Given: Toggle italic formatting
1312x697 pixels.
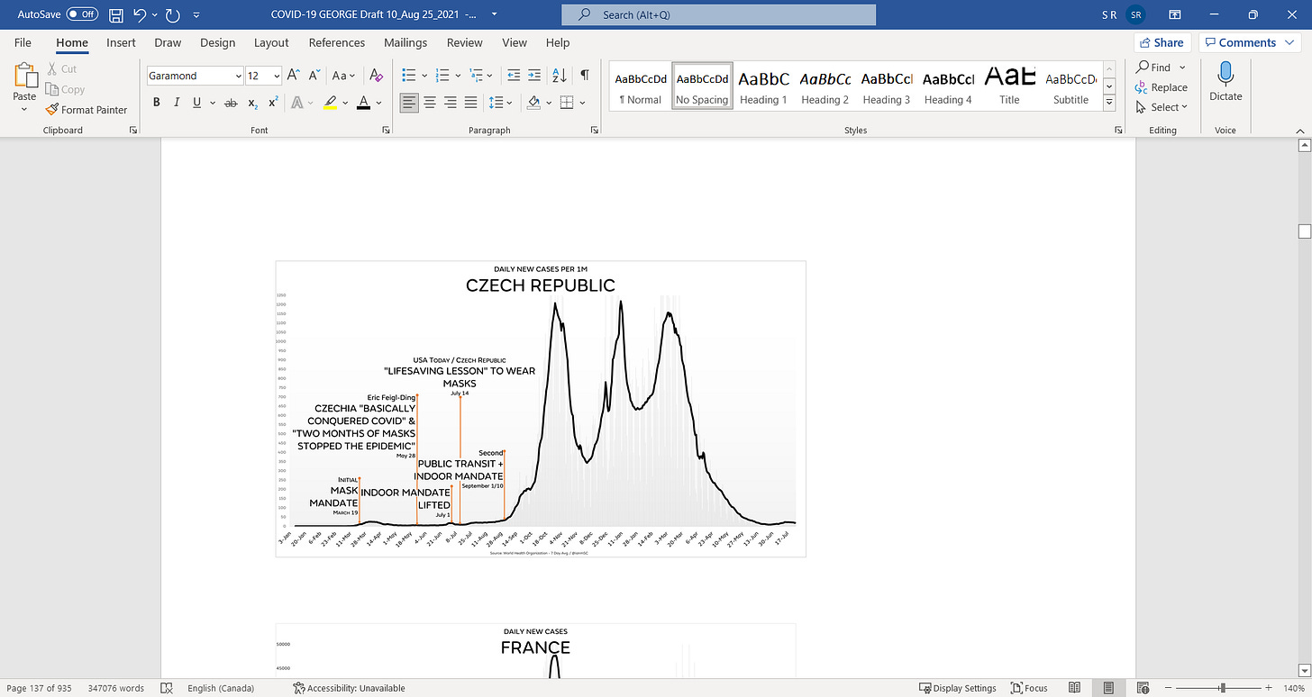Looking at the screenshot, I should [177, 103].
